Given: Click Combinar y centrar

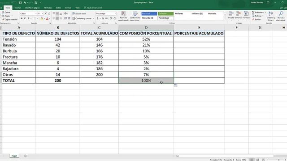Looking at the screenshot, I should click(x=82, y=18).
